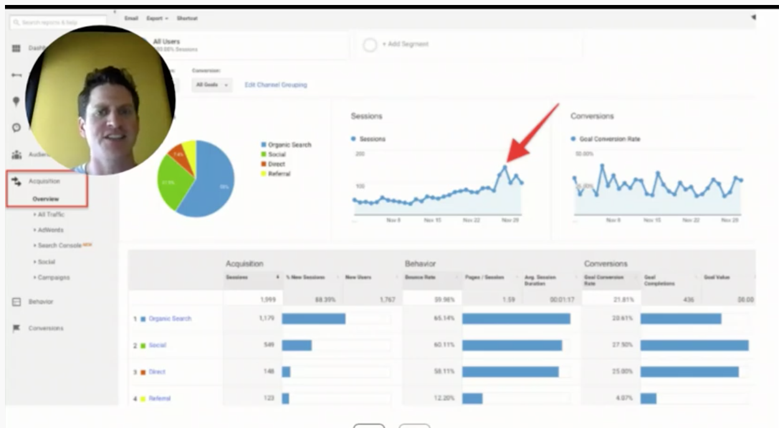
Task: Select Acquisition in the sidebar
Action: click(44, 181)
